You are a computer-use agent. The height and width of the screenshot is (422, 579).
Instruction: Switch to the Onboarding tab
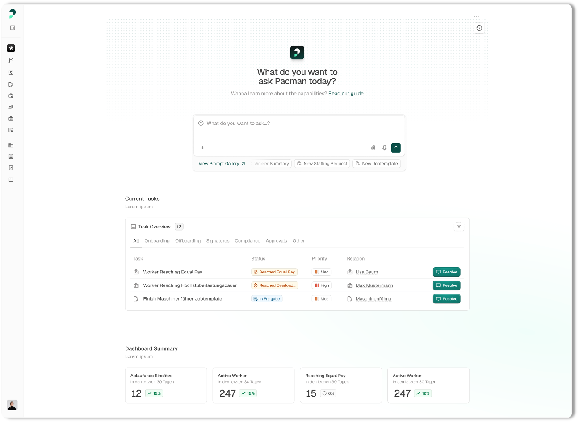[157, 241]
